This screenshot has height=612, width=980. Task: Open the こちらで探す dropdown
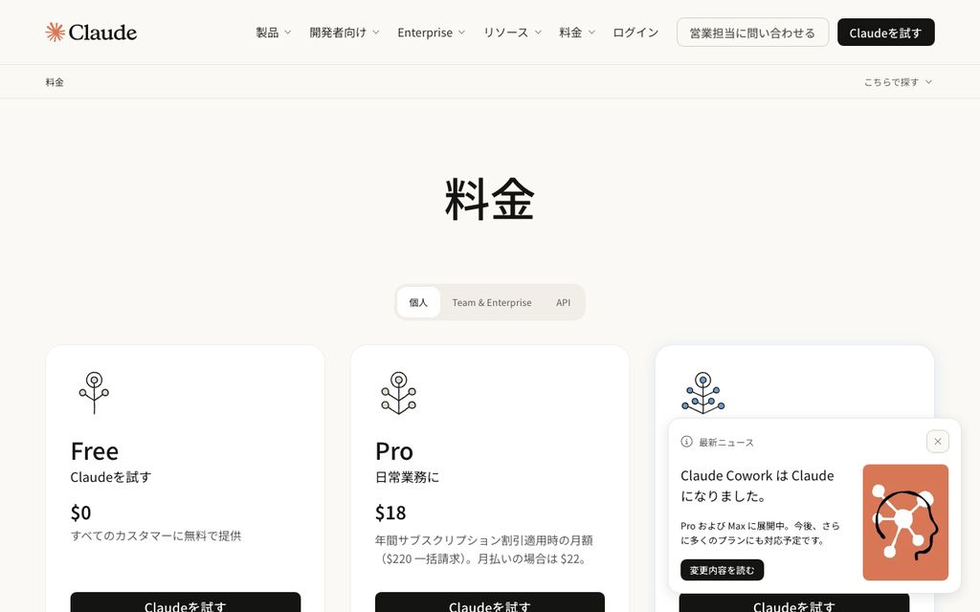pos(898,82)
